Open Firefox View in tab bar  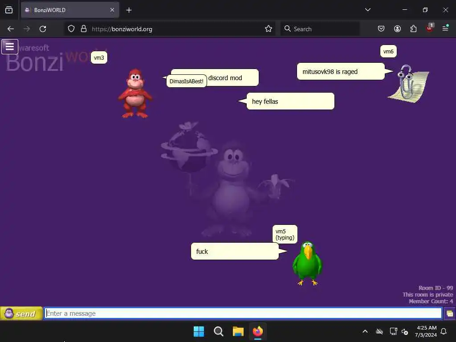pyautogui.click(x=9, y=10)
